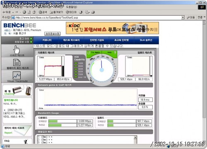Open the History toolbar icon
This screenshot has height=149, width=207.
(81, 12)
